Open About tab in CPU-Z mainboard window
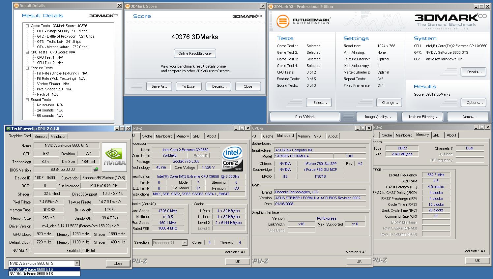 point(333,136)
